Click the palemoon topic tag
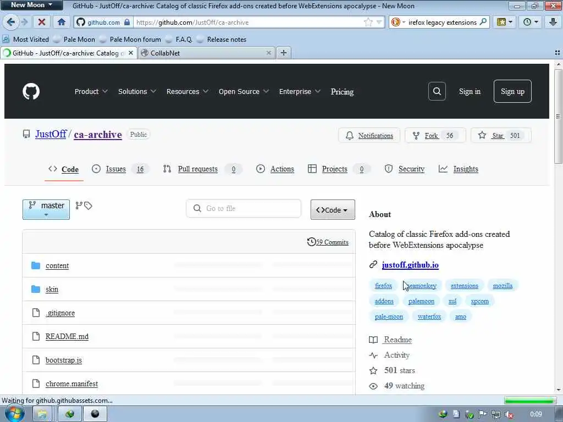The width and height of the screenshot is (563, 422). tap(421, 301)
